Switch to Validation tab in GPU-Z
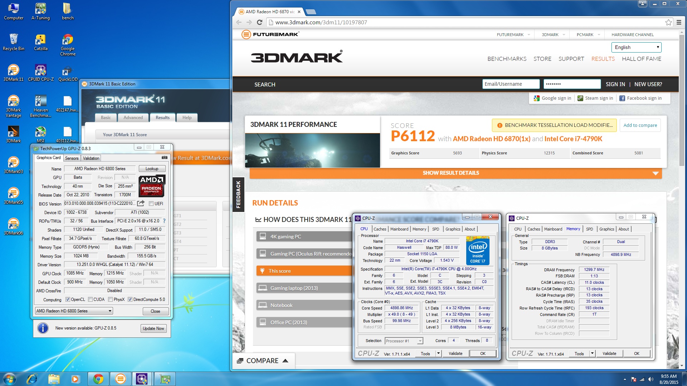Image resolution: width=687 pixels, height=386 pixels. 91,158
